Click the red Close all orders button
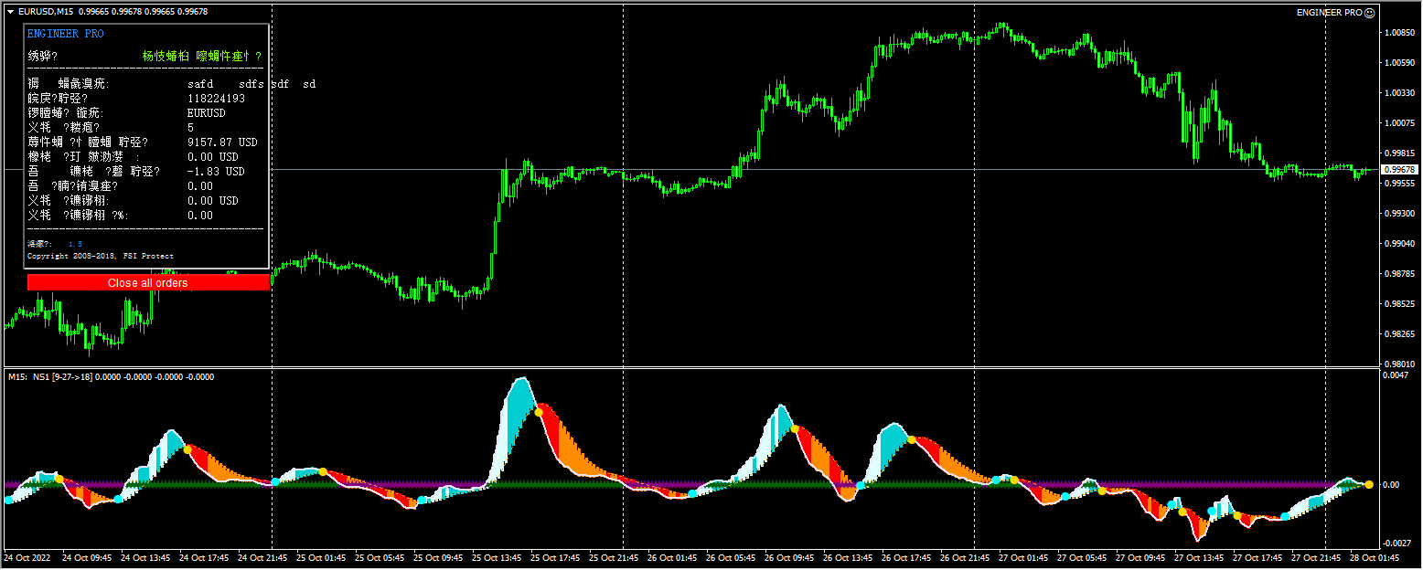This screenshot has height=570, width=1423. 148,283
